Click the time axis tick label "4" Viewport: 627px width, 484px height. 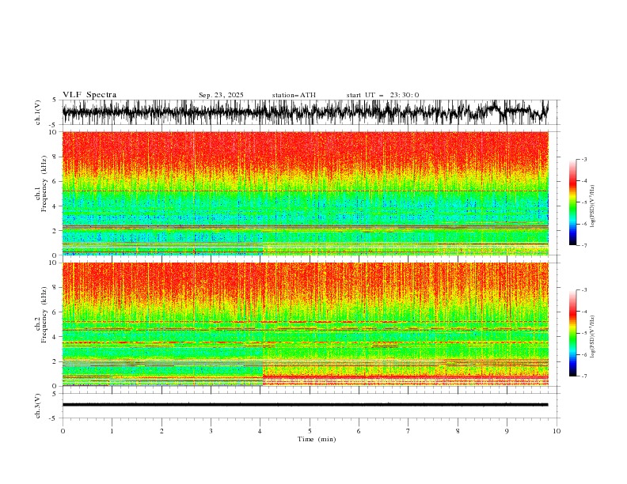[260, 431]
